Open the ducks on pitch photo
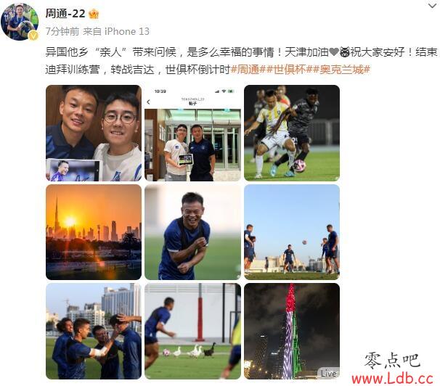The width and height of the screenshot is (440, 386). [192, 331]
